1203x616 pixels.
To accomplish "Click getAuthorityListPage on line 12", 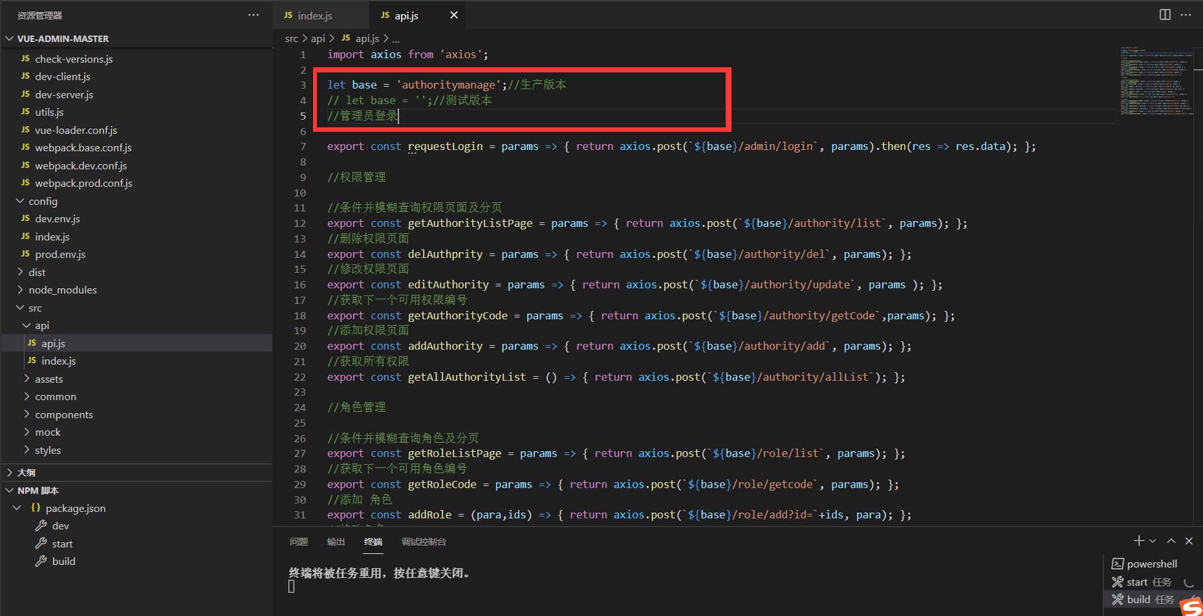I will 470,223.
